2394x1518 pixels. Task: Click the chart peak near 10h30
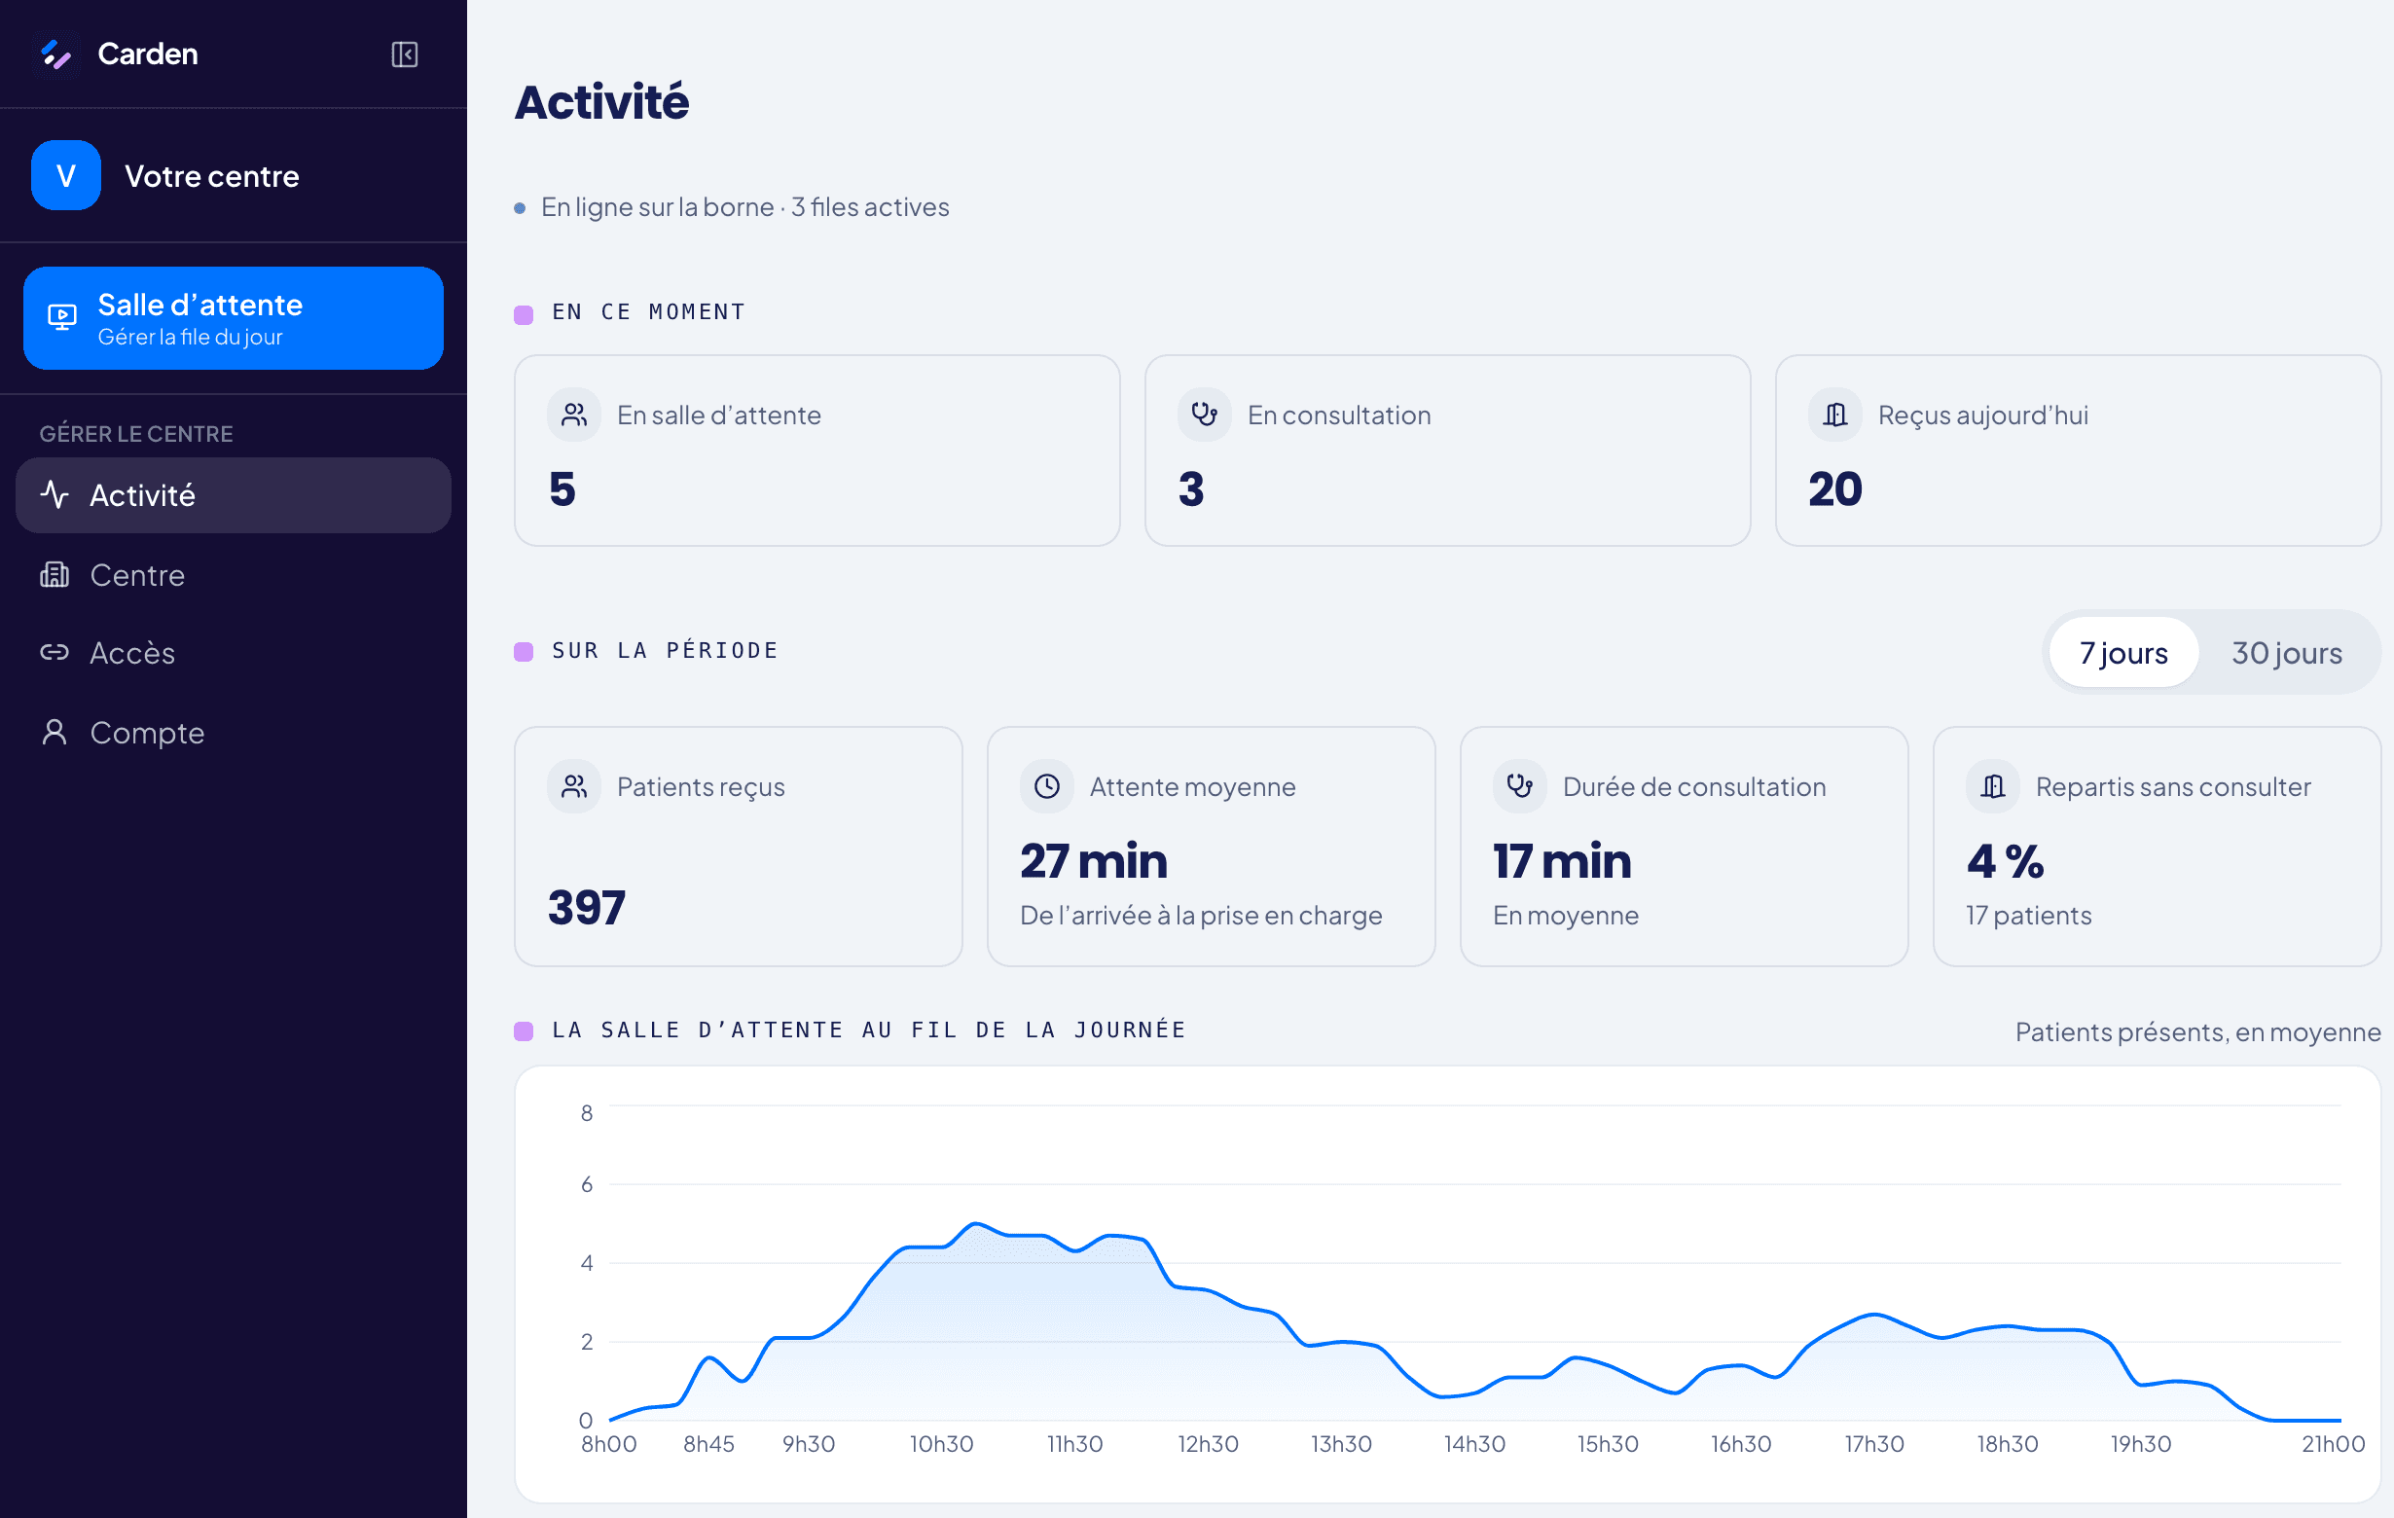point(975,1224)
